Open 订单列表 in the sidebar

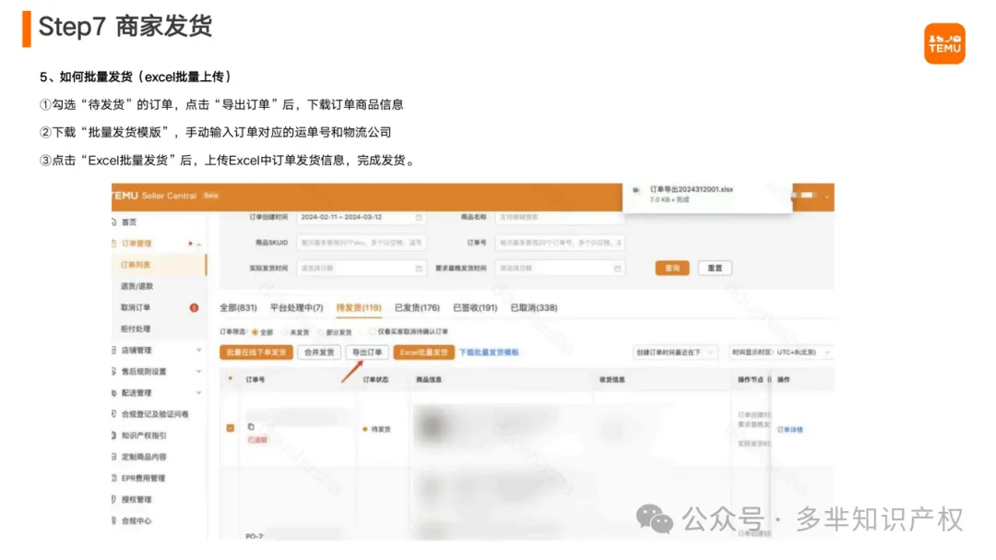(x=159, y=265)
